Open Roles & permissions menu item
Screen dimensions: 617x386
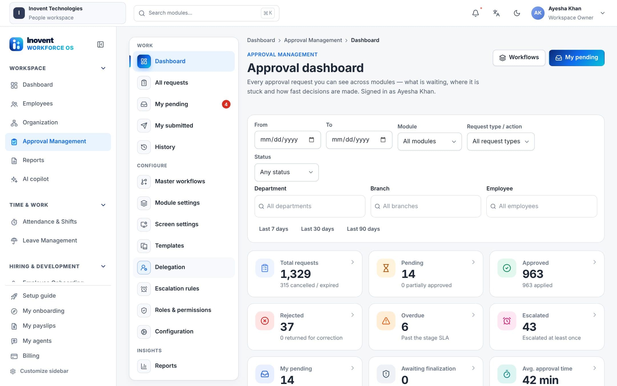[x=184, y=310]
